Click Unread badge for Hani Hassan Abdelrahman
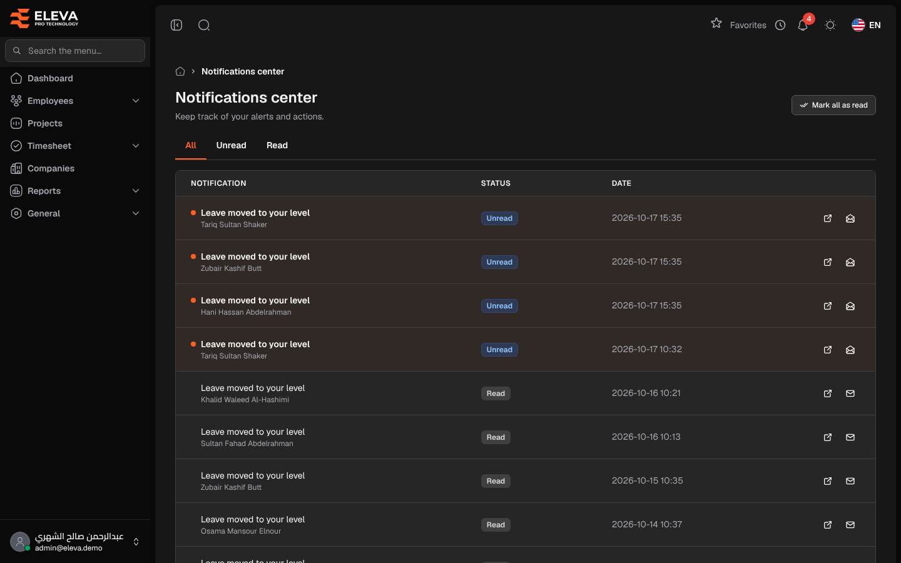The height and width of the screenshot is (563, 901). [499, 306]
